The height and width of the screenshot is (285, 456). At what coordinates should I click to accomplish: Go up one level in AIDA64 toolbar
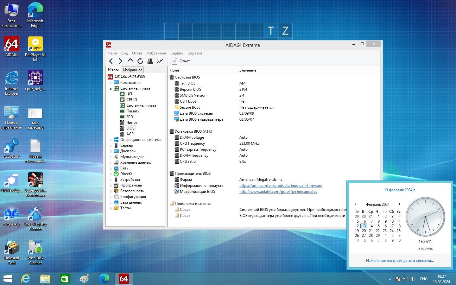[x=130, y=61]
